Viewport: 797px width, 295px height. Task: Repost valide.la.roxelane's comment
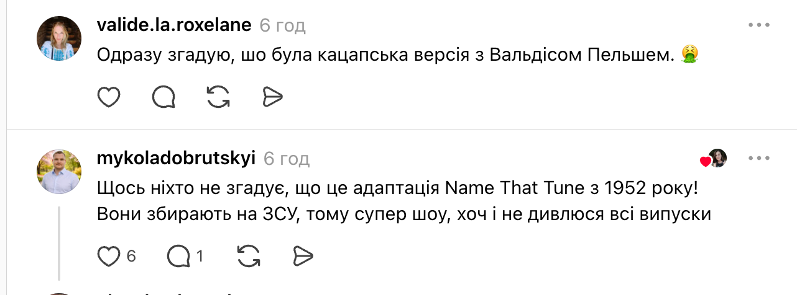(x=218, y=96)
